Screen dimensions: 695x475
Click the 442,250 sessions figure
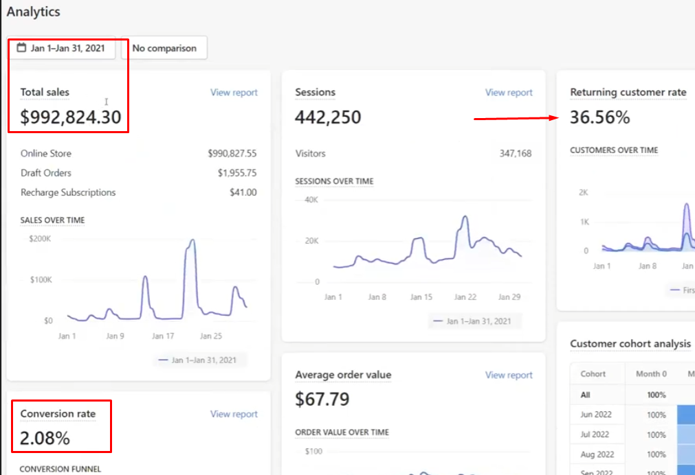coord(328,117)
